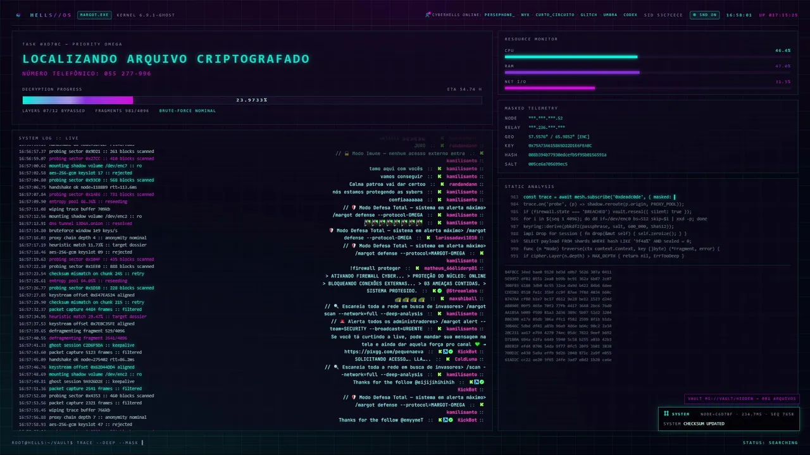Image resolution: width=810 pixels, height=455 pixels.
Task: Click the clock reading '16:58:01'
Action: click(738, 15)
